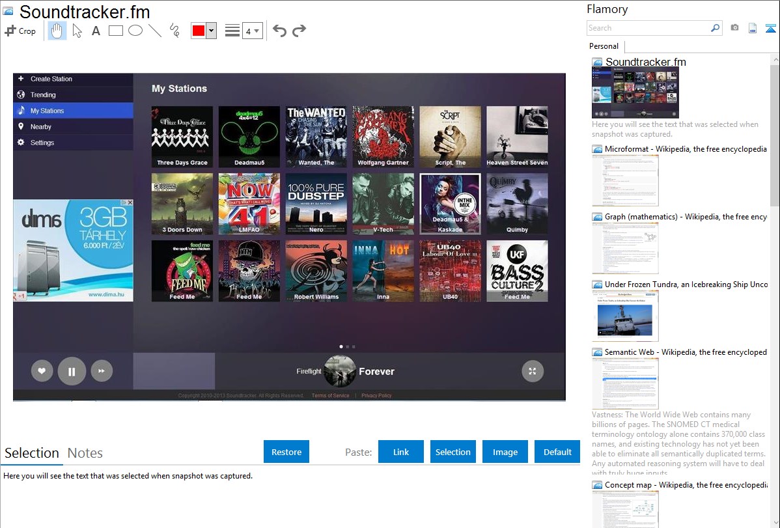Open the color picker dropdown arrow
780x528 pixels.
(211, 31)
